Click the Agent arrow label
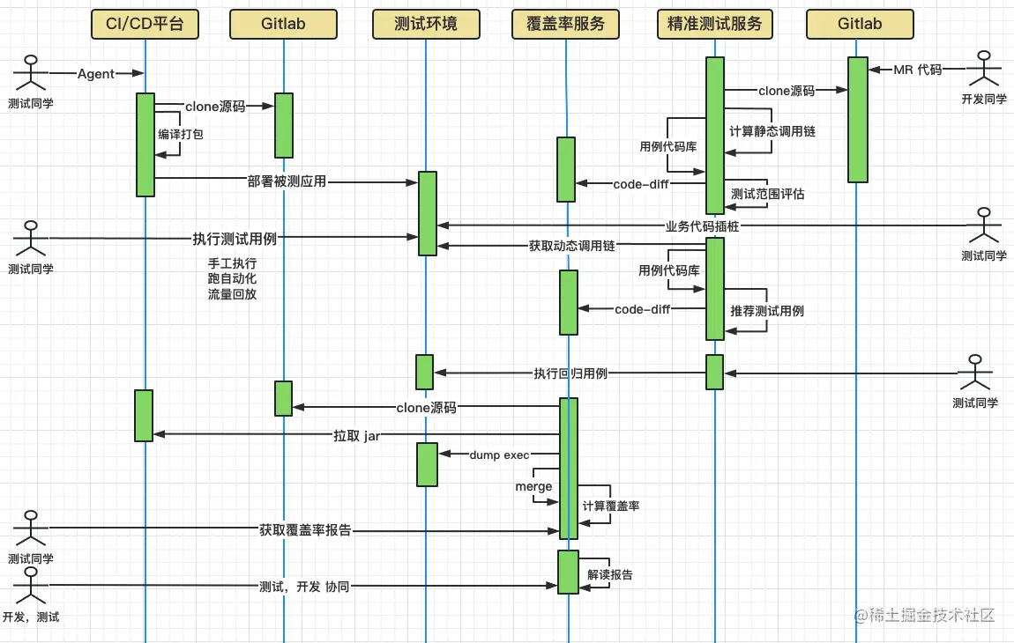Screen dimensions: 1014x643 pos(96,74)
